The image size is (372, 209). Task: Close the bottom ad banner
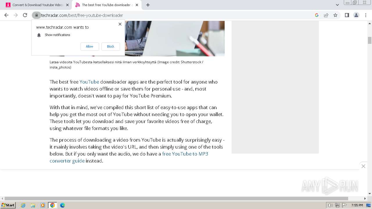click(363, 166)
